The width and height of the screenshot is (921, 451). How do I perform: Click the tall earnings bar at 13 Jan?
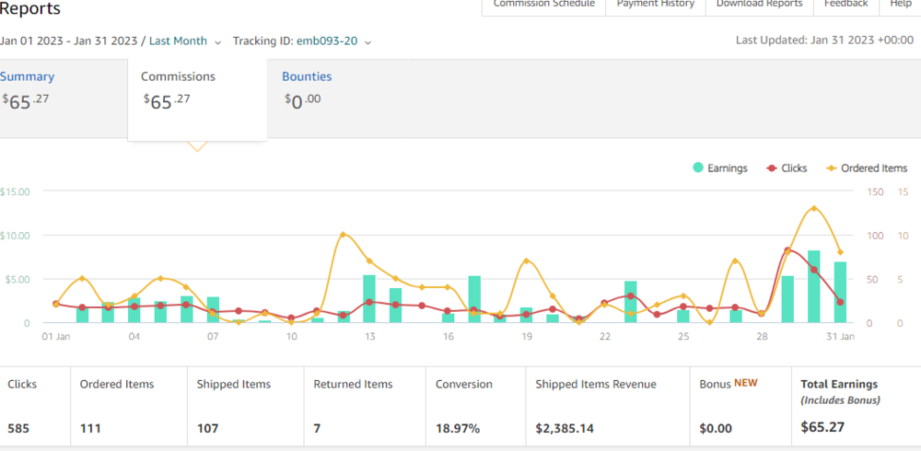tap(369, 298)
